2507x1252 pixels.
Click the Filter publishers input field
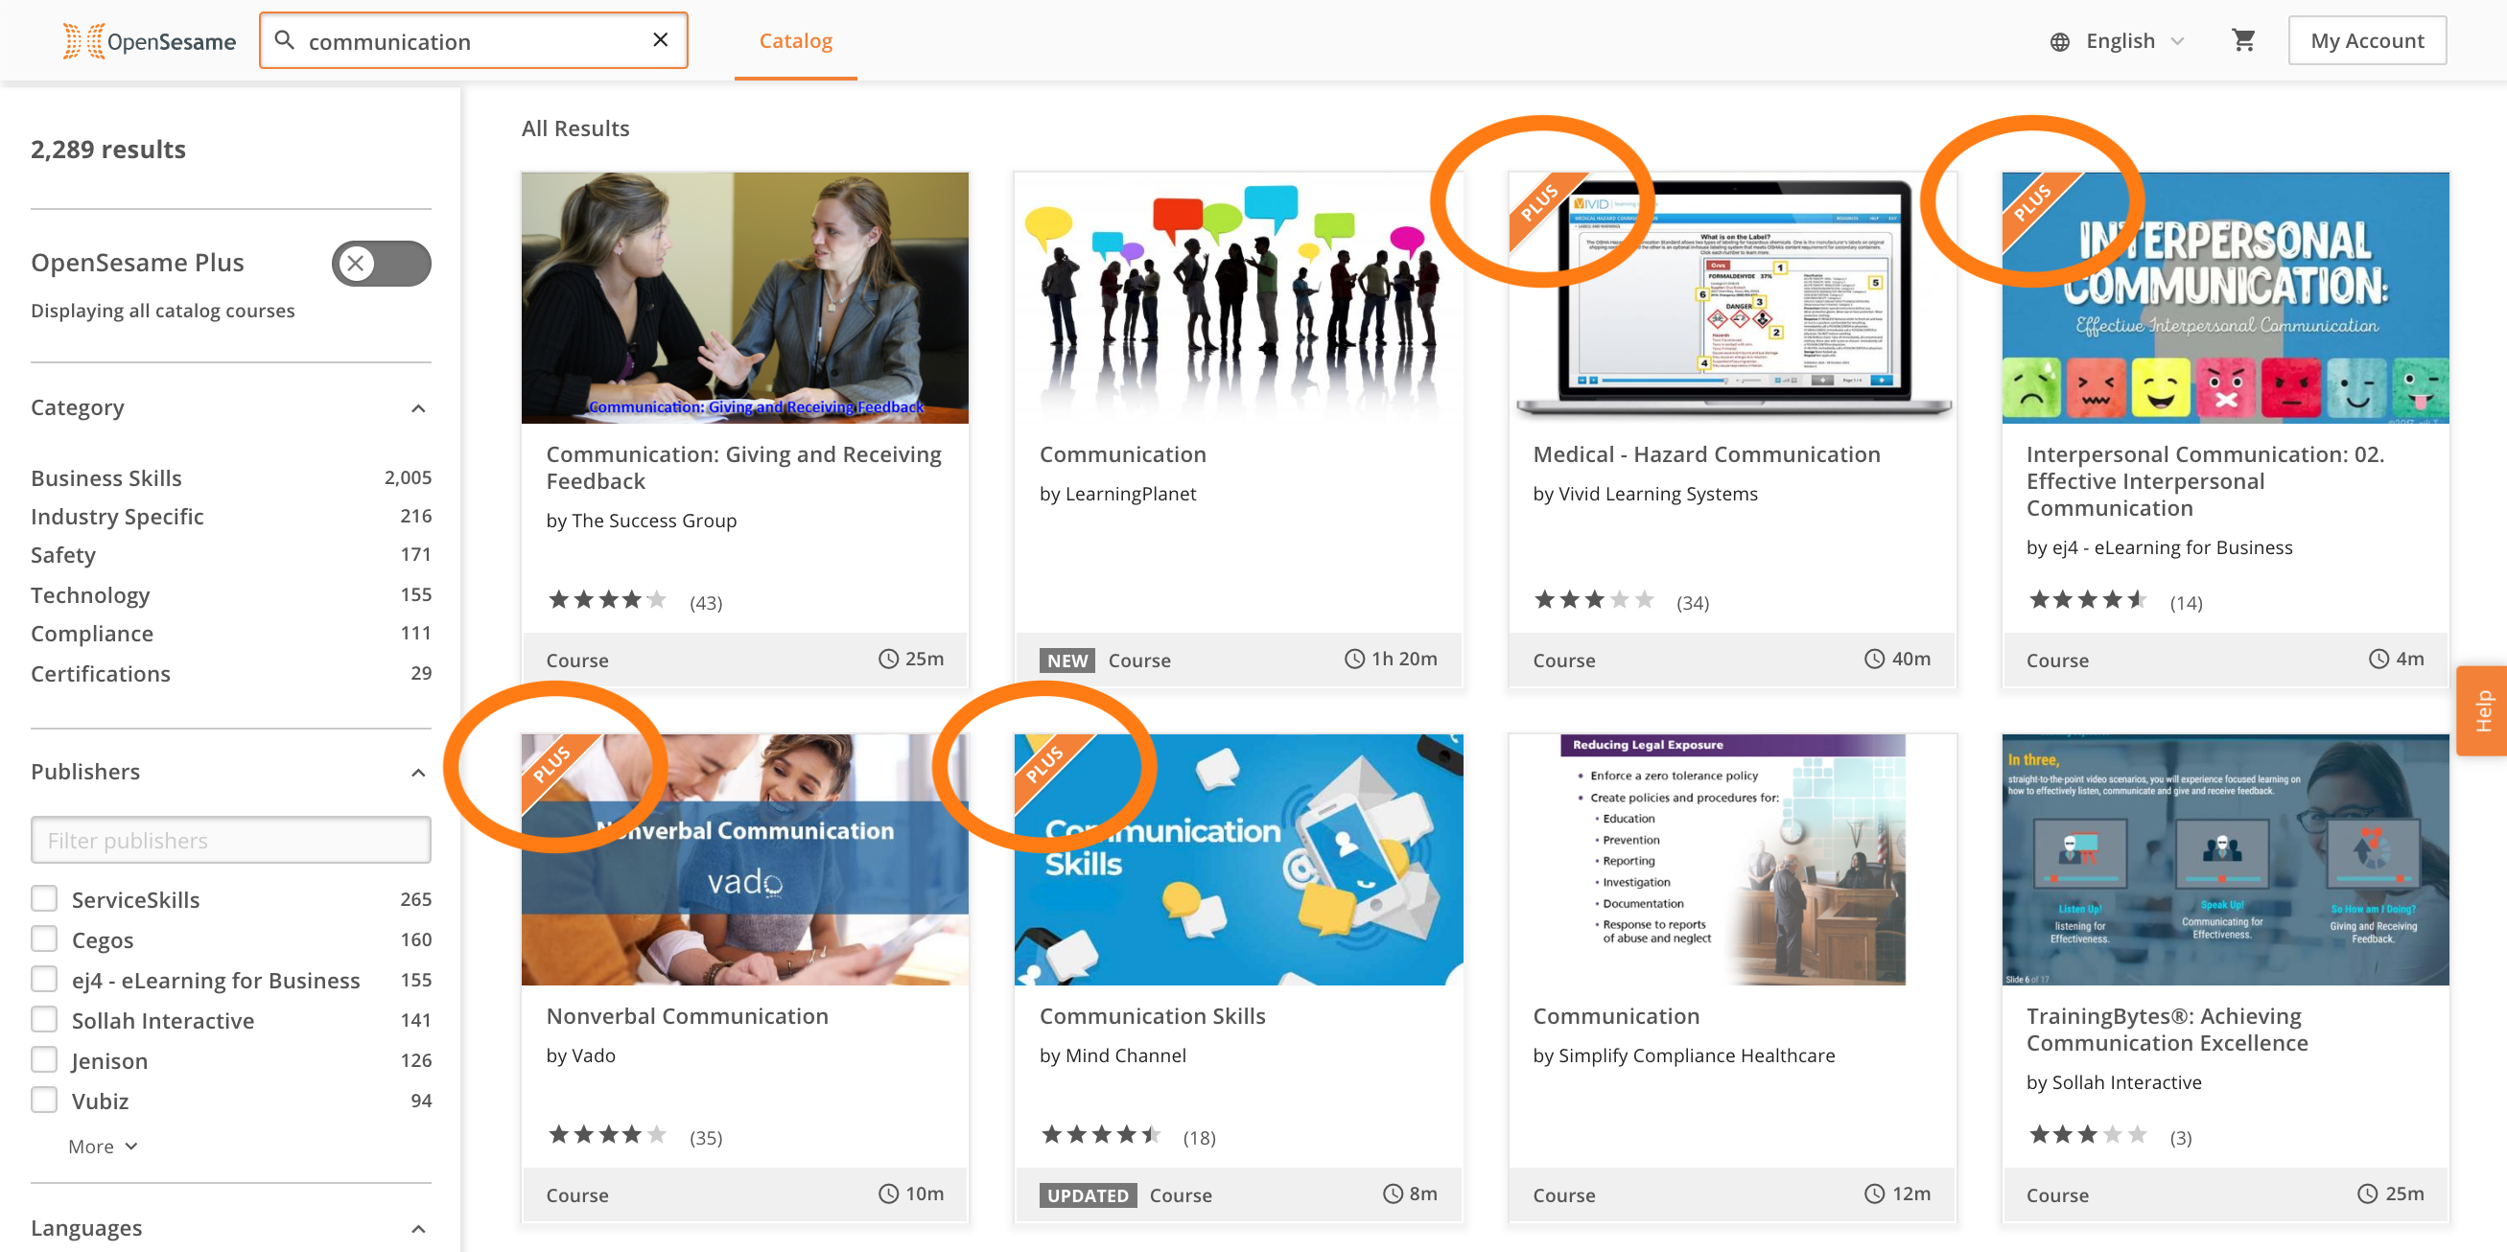(x=230, y=840)
